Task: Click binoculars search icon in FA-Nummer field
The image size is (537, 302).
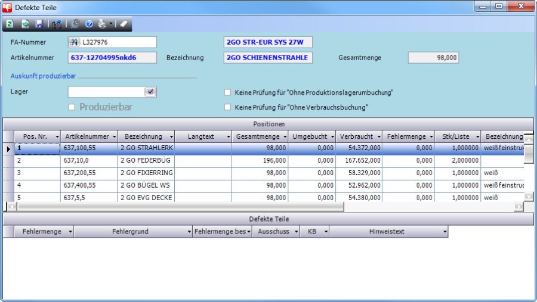Action: (x=75, y=42)
